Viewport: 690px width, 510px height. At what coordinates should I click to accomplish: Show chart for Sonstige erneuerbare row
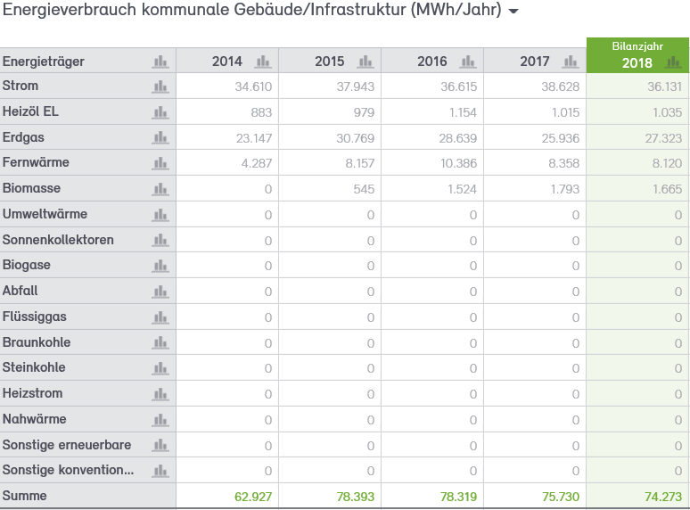[160, 445]
